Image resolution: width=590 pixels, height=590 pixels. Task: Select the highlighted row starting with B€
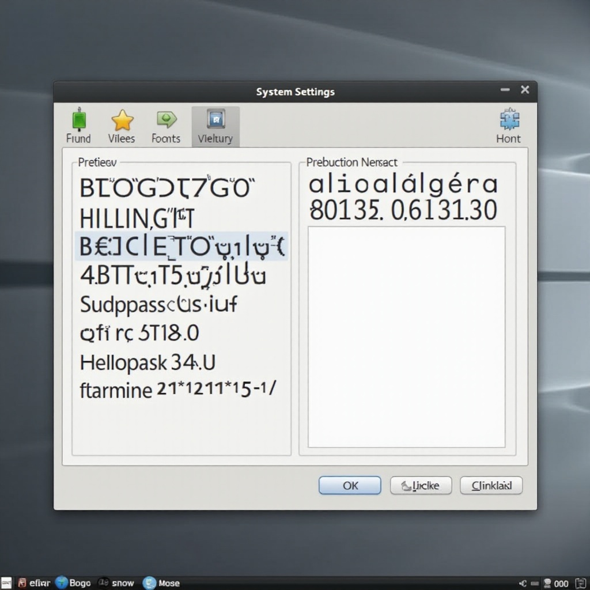click(x=181, y=247)
